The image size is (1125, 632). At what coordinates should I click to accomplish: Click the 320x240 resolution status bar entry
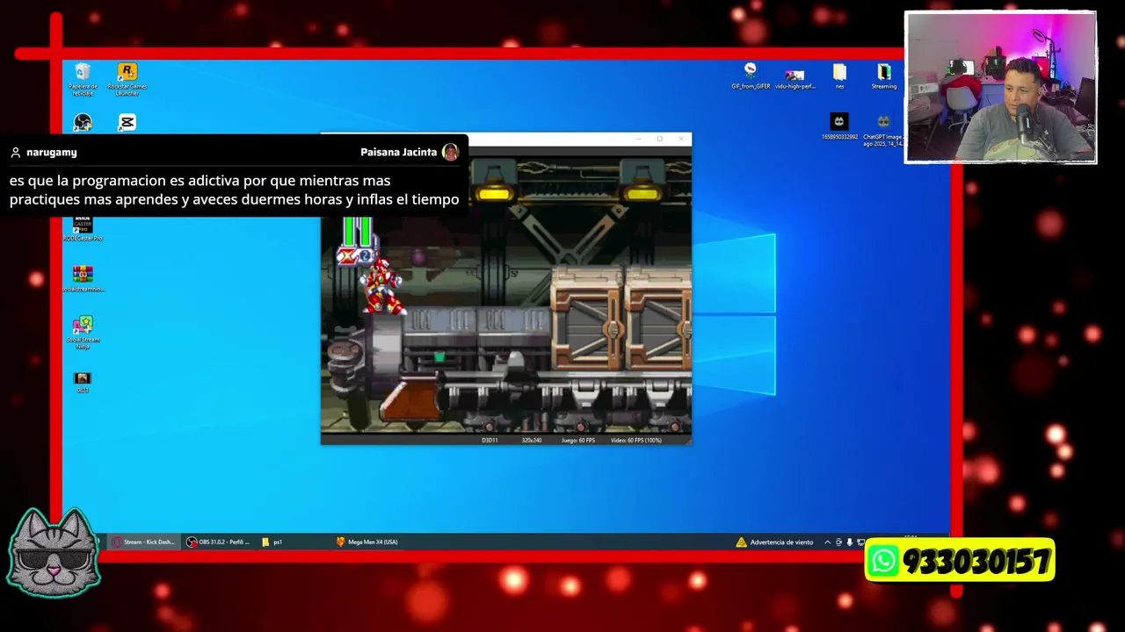click(x=531, y=440)
